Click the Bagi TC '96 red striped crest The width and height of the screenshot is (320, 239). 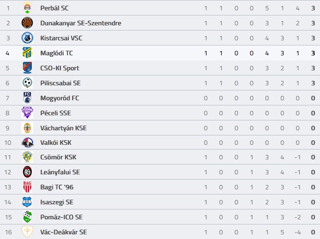(27, 187)
